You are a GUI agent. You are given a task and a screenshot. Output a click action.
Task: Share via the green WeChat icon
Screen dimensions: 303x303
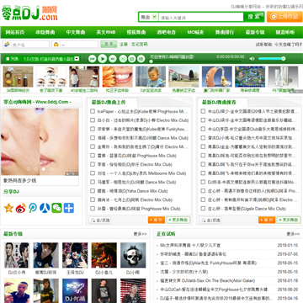[56, 208]
